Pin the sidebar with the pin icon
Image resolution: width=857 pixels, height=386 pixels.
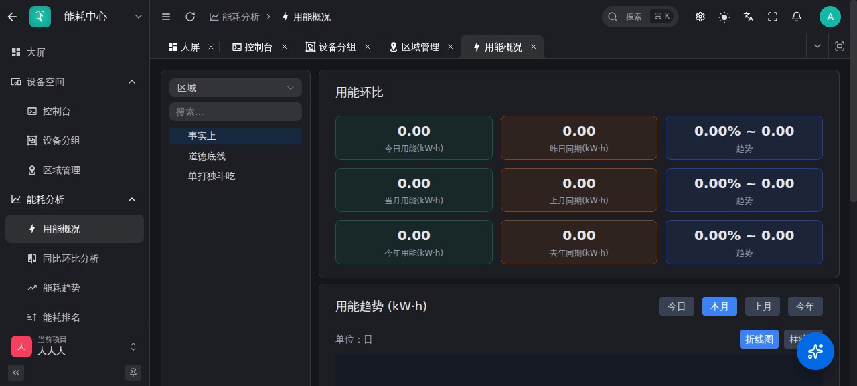click(133, 372)
